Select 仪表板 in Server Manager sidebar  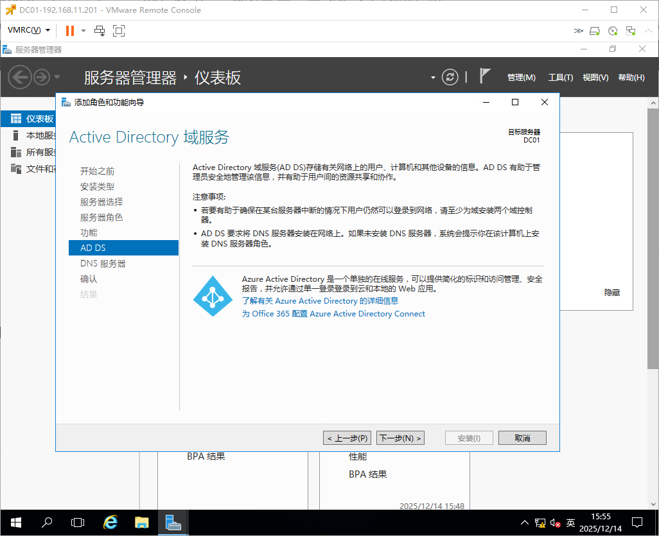coord(28,119)
